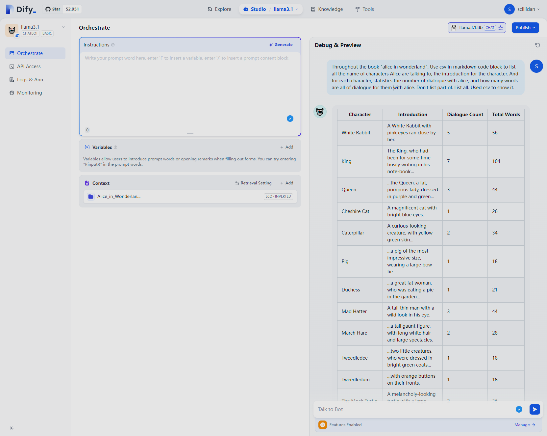Viewport: 547px width, 436px height.
Task: Go to the Explore tab
Action: [x=219, y=9]
